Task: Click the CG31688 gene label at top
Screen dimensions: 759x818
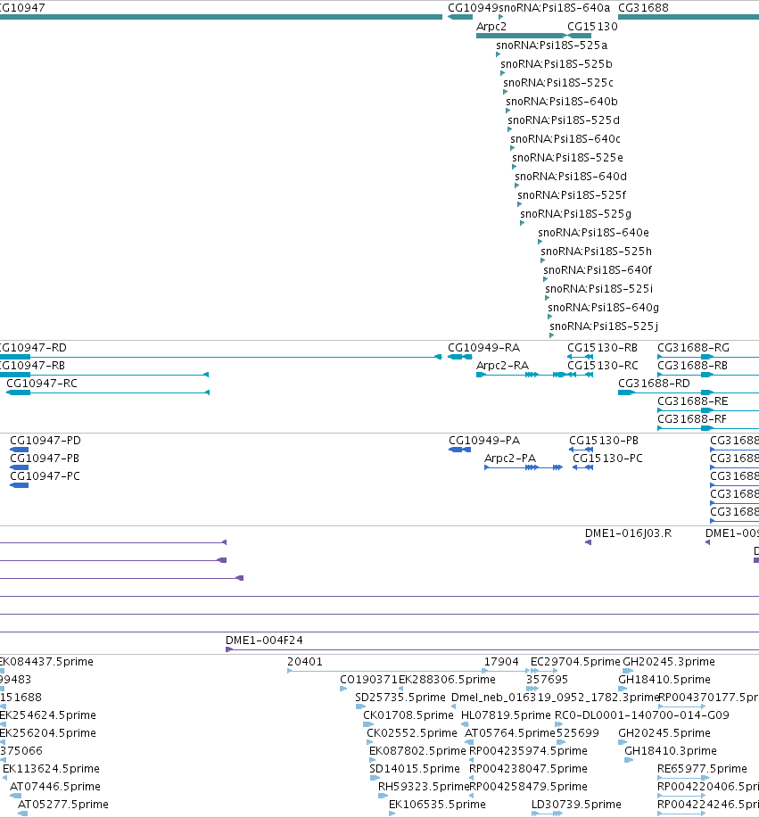Action: click(x=643, y=8)
